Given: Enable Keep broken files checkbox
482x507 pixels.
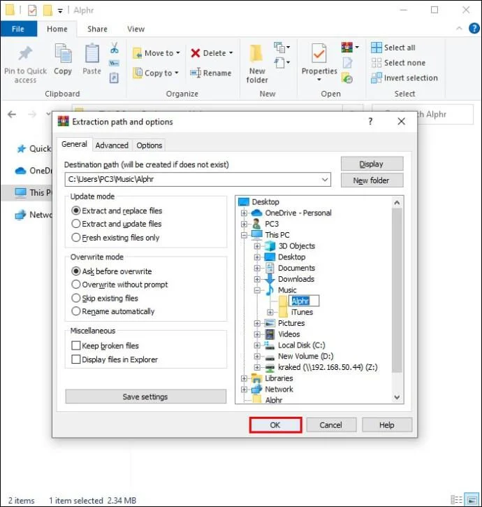Looking at the screenshot, I should (x=75, y=345).
